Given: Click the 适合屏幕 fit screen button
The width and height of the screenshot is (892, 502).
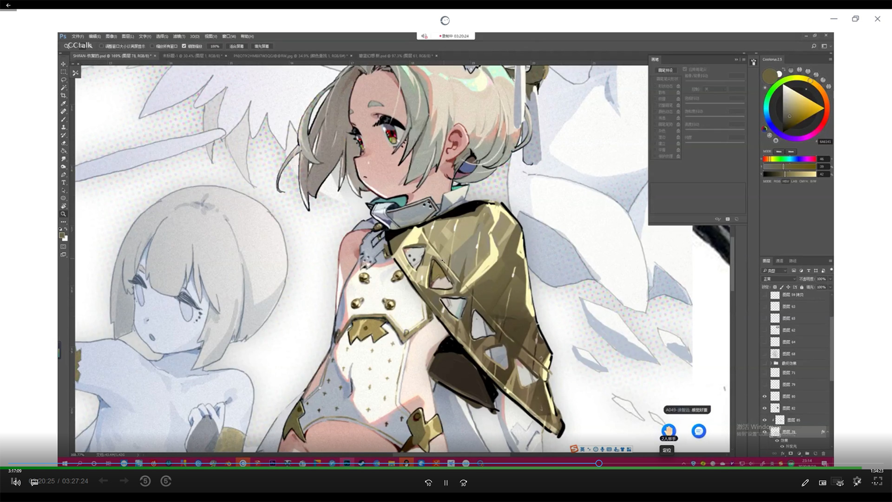Looking at the screenshot, I should (236, 46).
